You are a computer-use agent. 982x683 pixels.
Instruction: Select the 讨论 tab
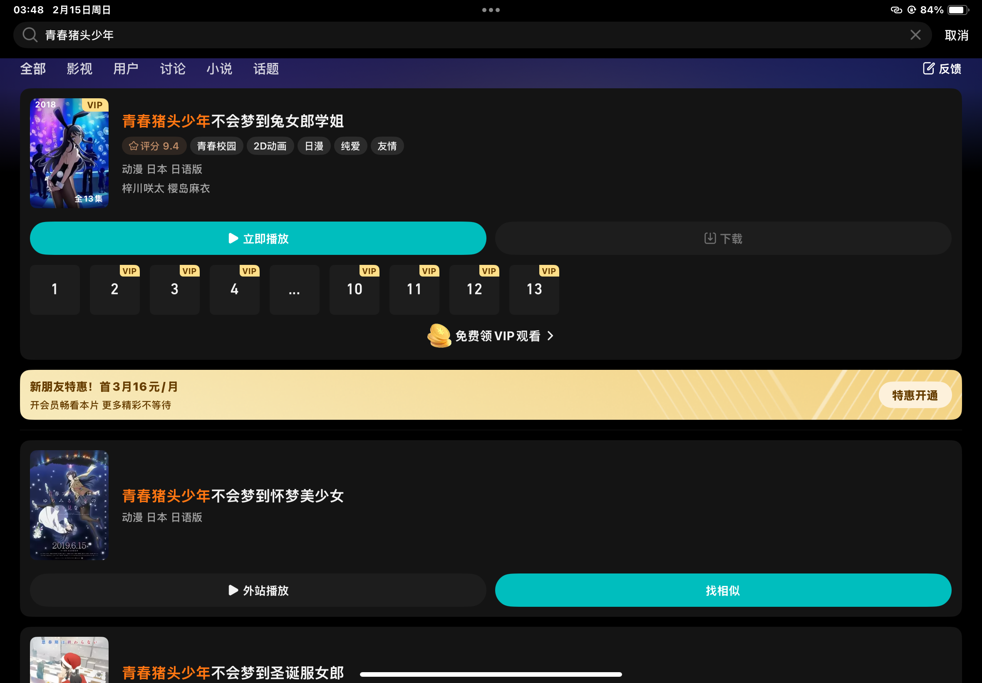[x=173, y=68]
